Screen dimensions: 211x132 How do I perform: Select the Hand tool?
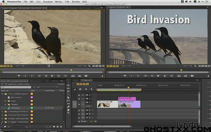coord(68,110)
